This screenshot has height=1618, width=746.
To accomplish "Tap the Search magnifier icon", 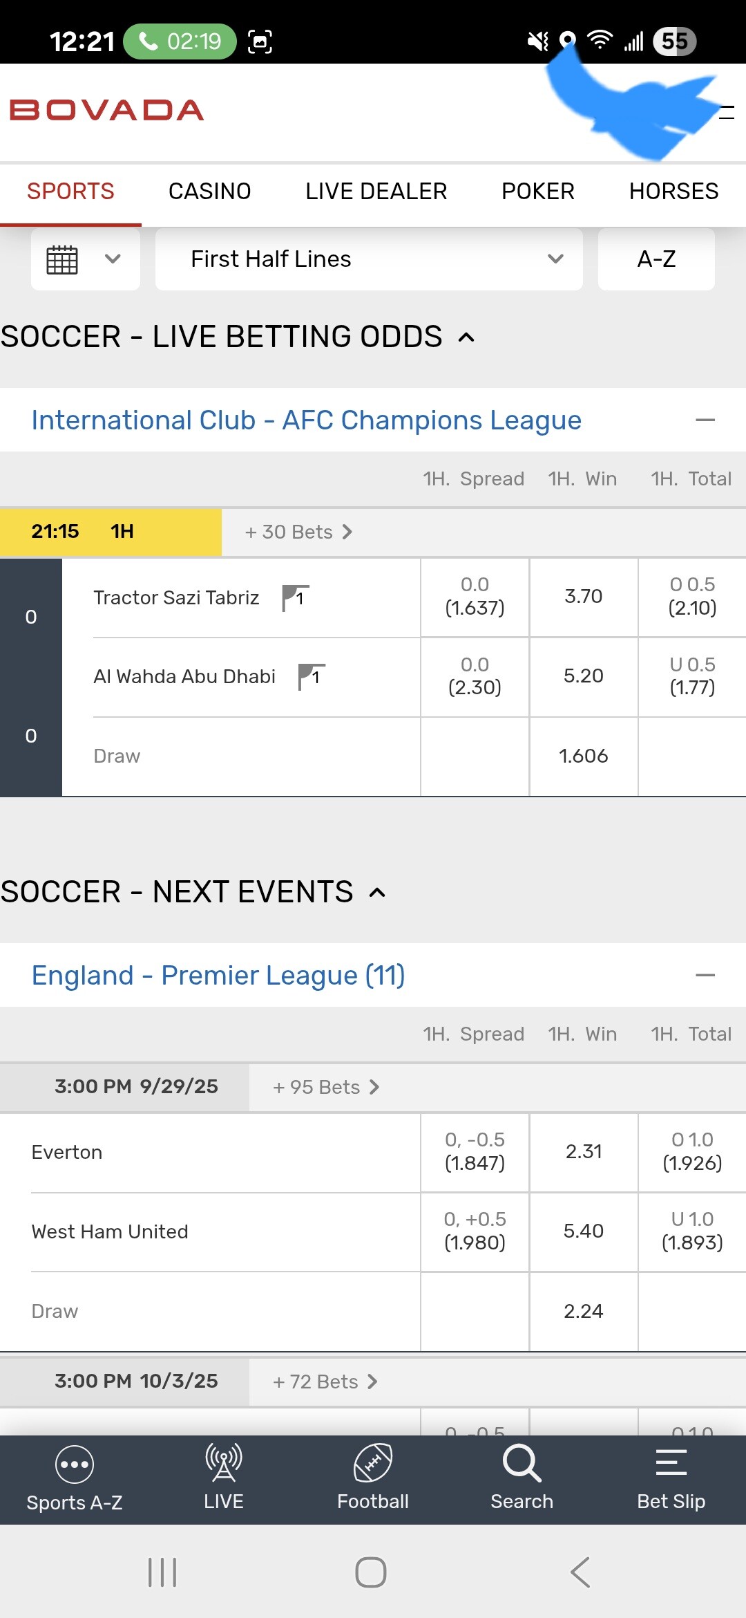I will [x=522, y=1464].
